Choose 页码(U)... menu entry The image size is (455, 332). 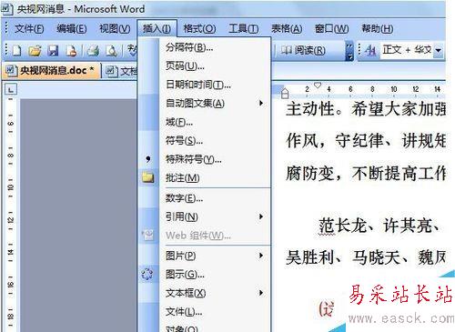pyautogui.click(x=204, y=65)
